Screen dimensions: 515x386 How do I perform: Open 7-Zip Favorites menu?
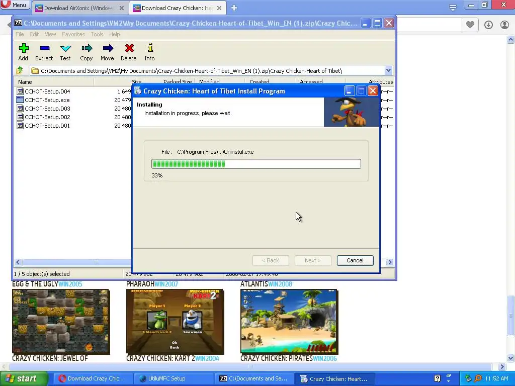tap(73, 34)
